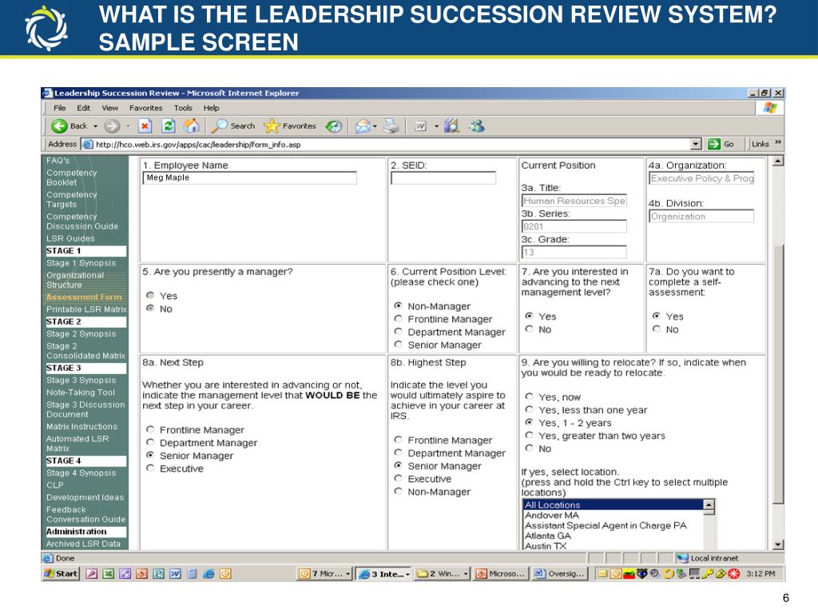Click the Oversig... taskbar button

tap(559, 573)
